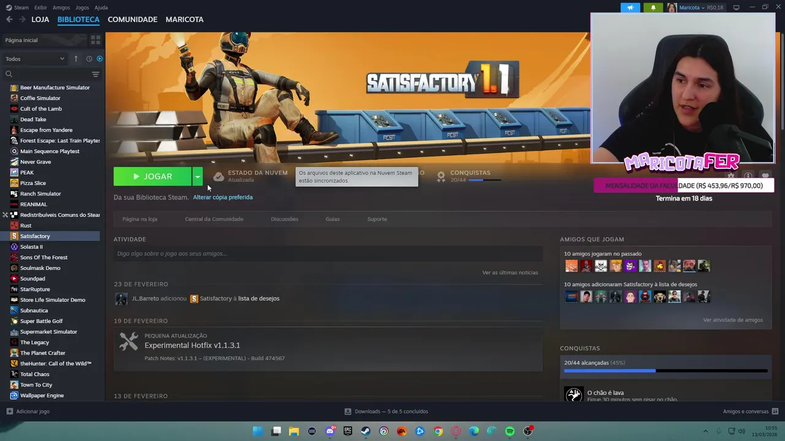Viewport: 785px width, 441px height.
Task: Open Discord from the taskbar
Action: pos(330,431)
